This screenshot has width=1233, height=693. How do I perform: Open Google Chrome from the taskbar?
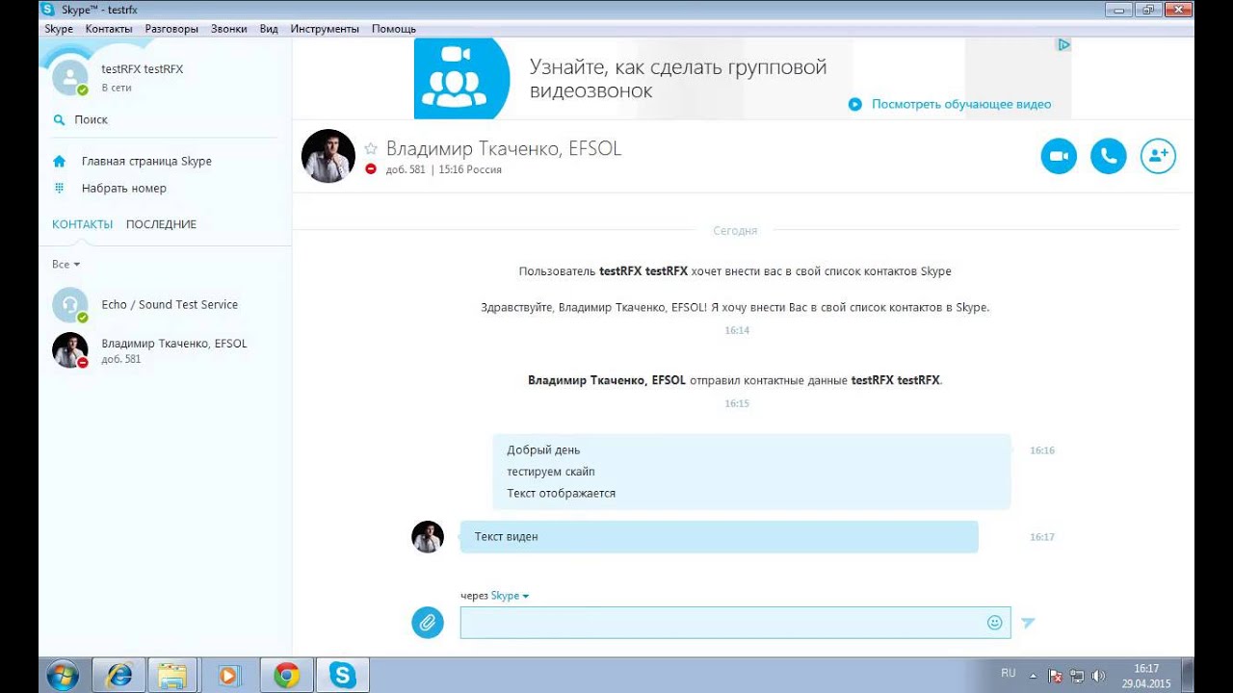(x=285, y=675)
